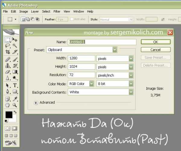The height and width of the screenshot is (151, 181).
Task: Click Cancel in the New dialog
Action: 156,50
